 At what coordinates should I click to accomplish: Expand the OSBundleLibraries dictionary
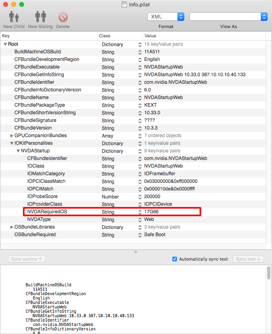pos(12,227)
